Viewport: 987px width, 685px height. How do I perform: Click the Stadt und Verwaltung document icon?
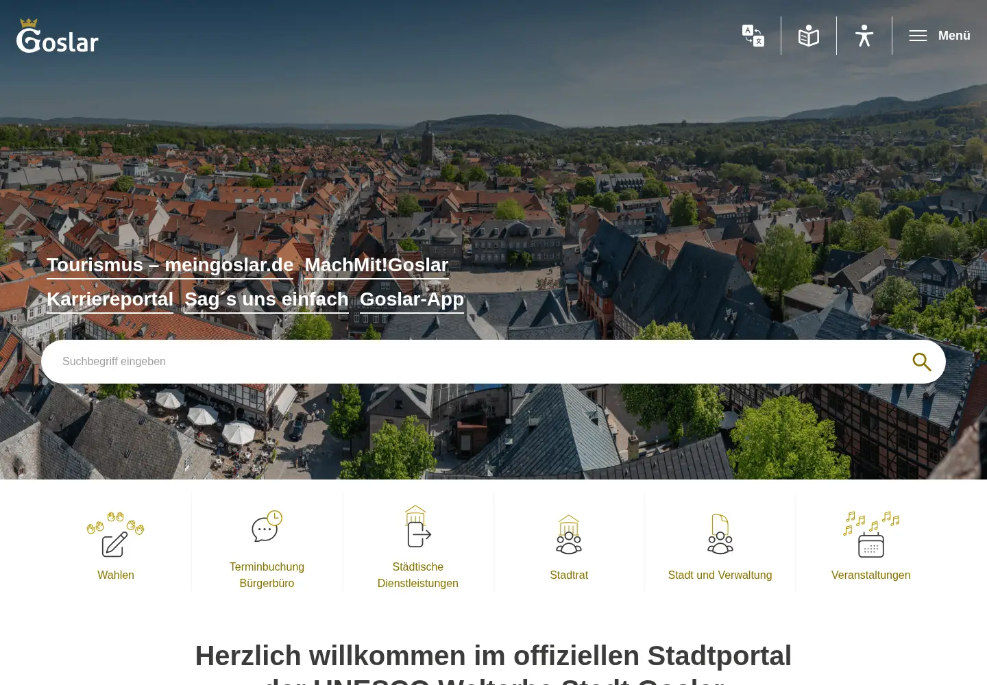[x=720, y=534]
